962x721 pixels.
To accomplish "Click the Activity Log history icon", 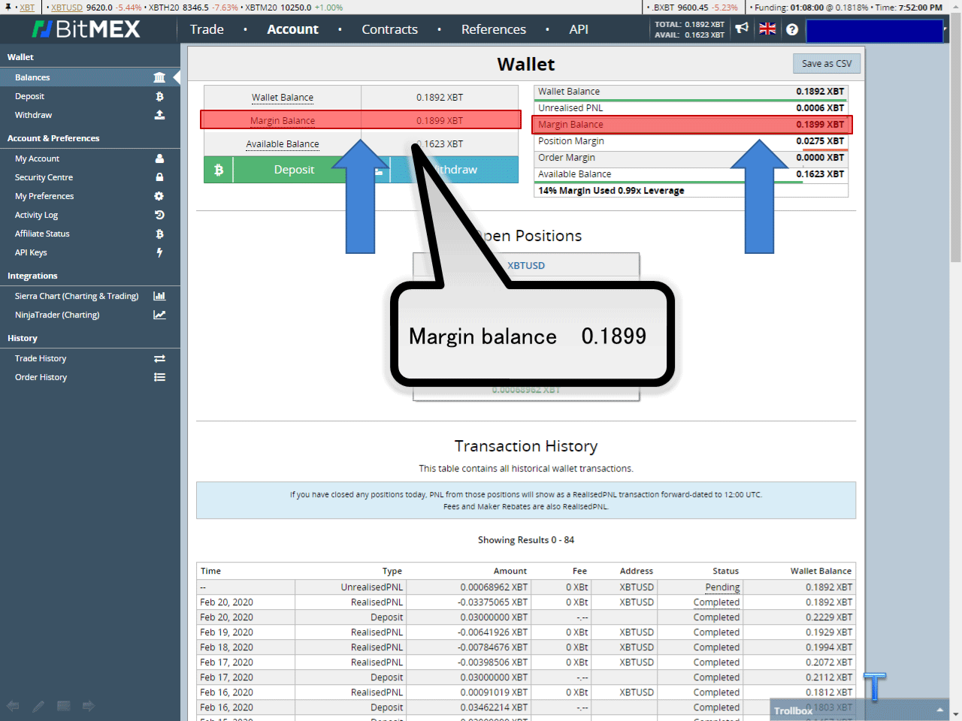I will click(159, 215).
